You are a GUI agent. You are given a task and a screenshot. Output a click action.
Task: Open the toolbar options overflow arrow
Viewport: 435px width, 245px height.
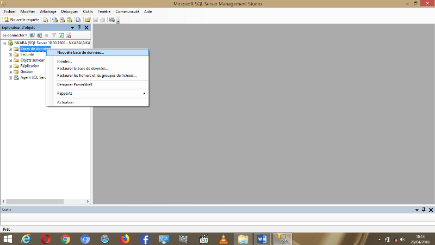[x=118, y=21]
